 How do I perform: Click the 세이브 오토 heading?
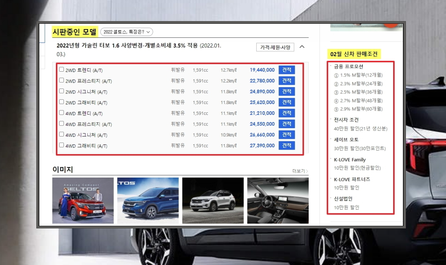[x=346, y=139]
